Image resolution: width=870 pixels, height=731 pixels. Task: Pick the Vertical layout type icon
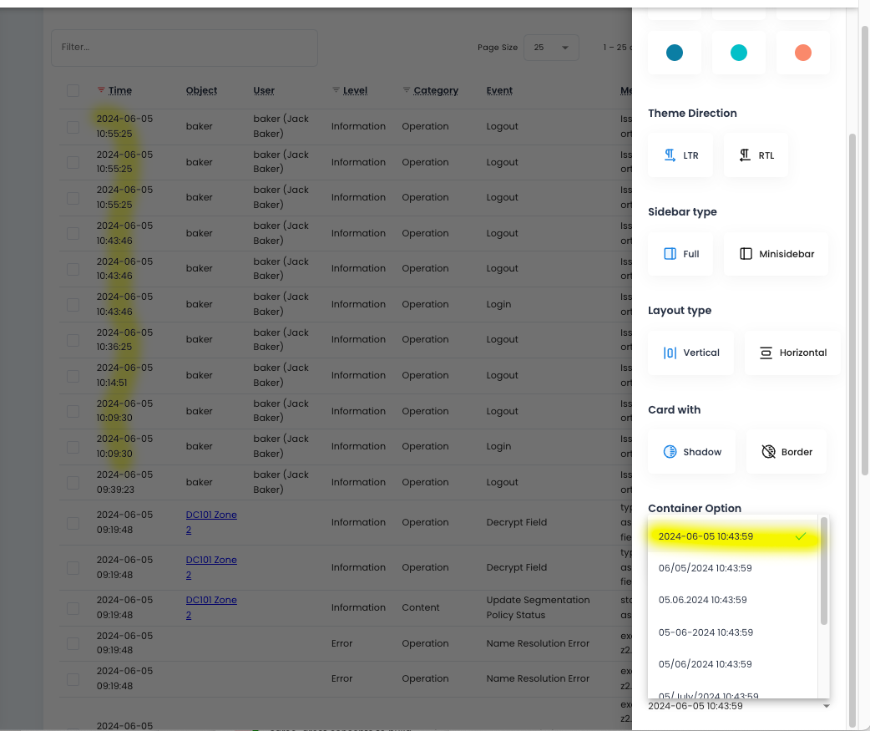670,353
